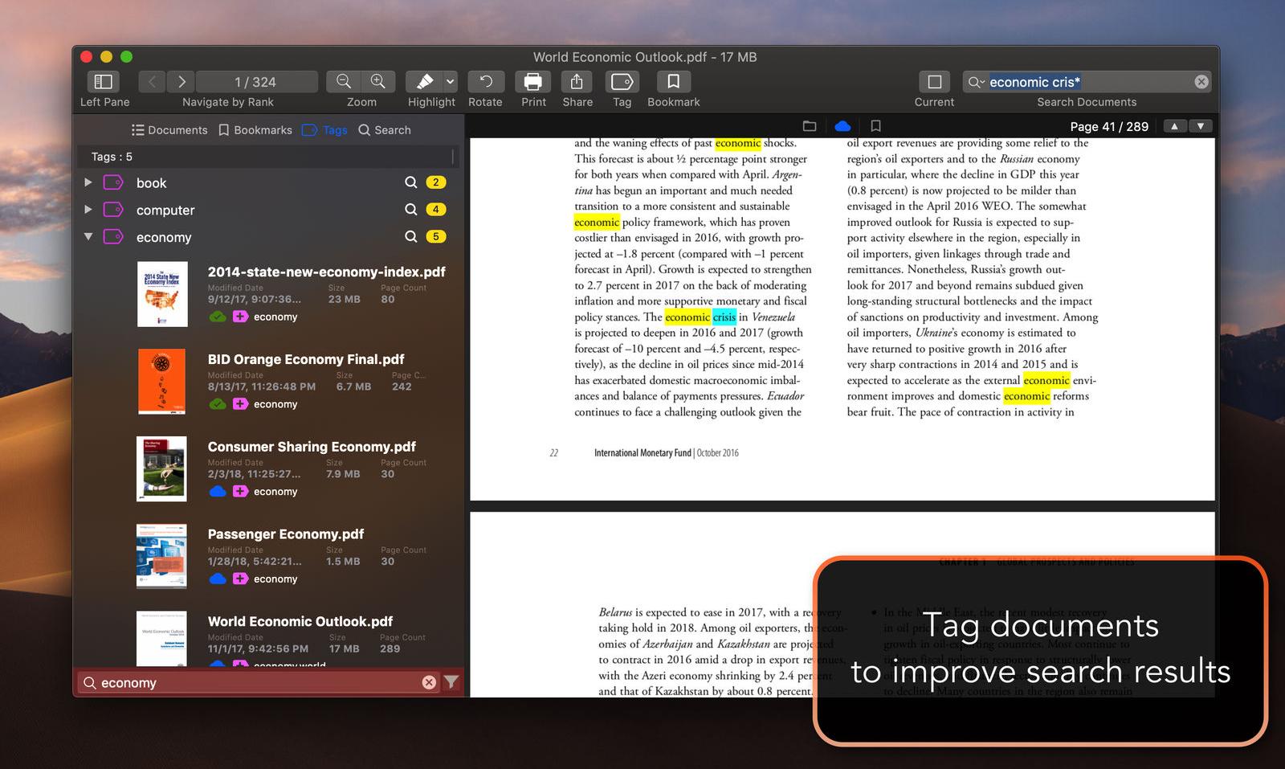
Task: Select the book tag row
Action: tap(268, 182)
